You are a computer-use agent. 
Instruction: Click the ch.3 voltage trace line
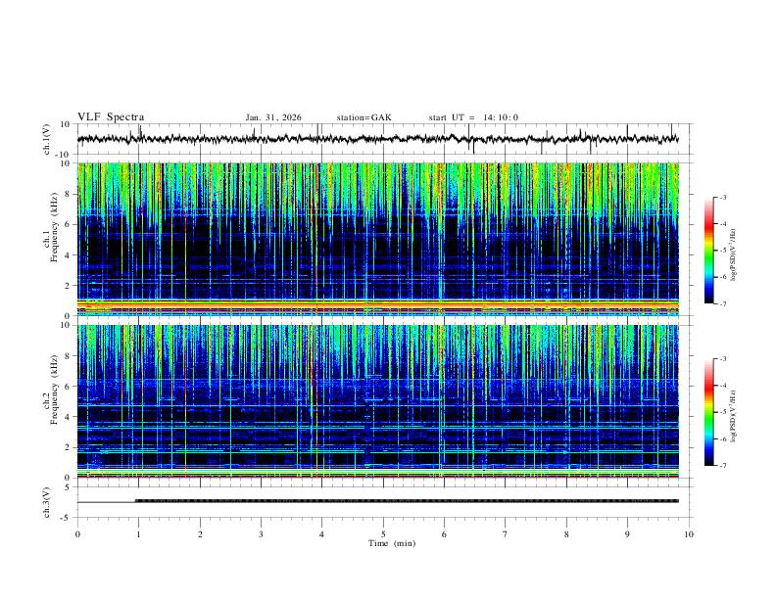(x=378, y=501)
